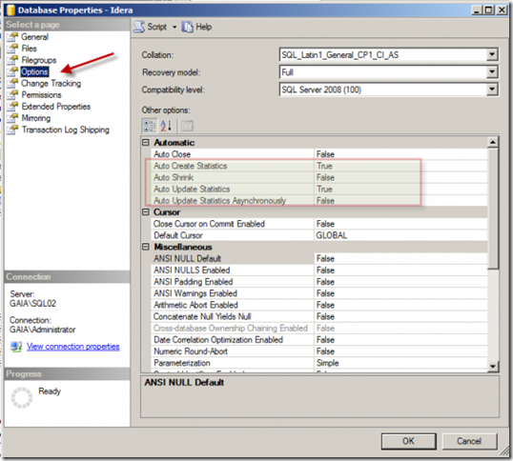
Task: Click the True value for Auto Create Statistics
Action: click(324, 166)
